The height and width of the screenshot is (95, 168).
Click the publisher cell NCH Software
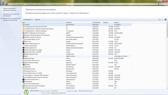70,86
